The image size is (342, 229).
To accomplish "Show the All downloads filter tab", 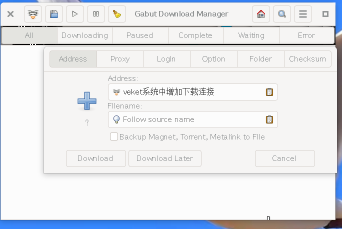I will pyautogui.click(x=29, y=35).
